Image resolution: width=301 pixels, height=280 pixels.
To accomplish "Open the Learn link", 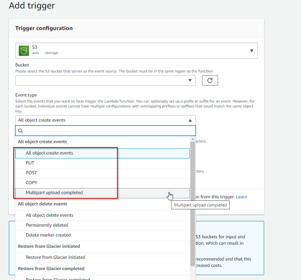I will coord(241,197).
